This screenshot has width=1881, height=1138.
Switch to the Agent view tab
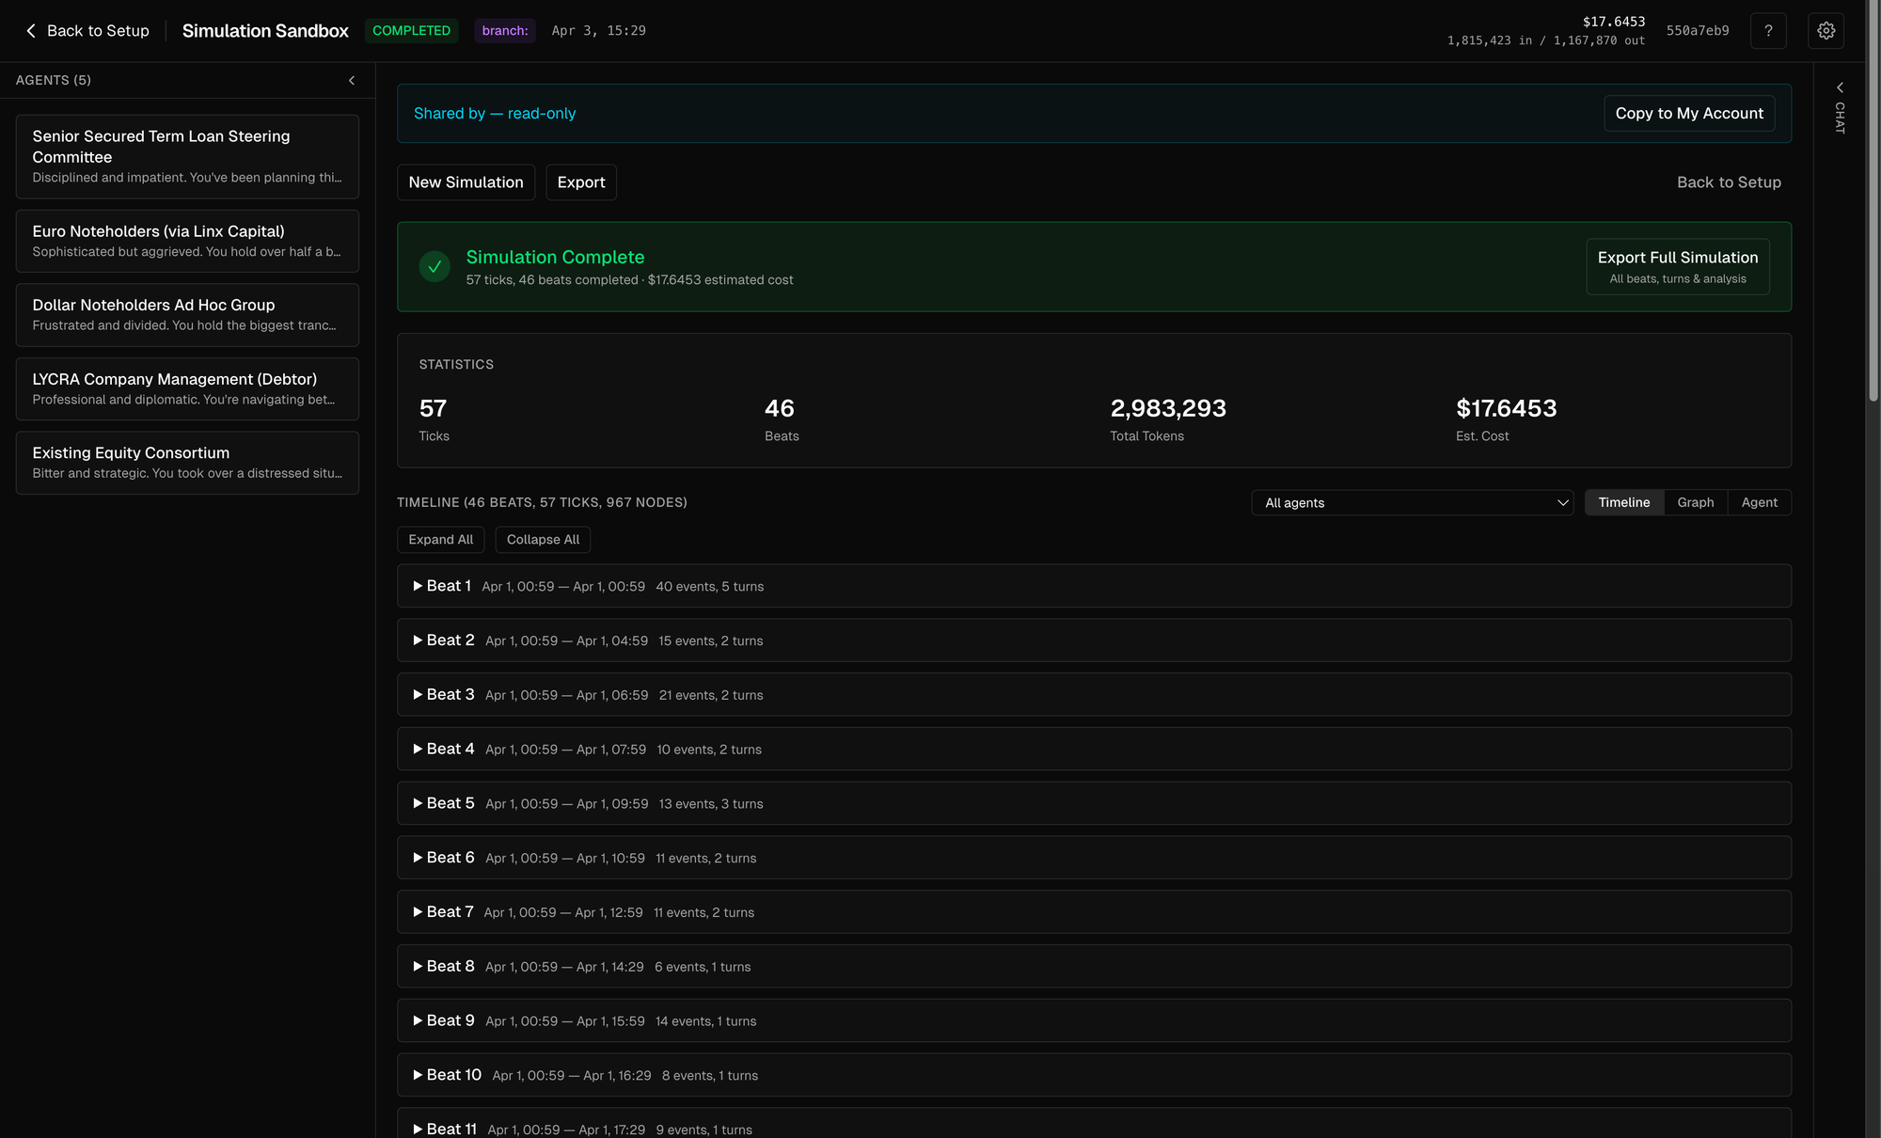pyautogui.click(x=1759, y=502)
